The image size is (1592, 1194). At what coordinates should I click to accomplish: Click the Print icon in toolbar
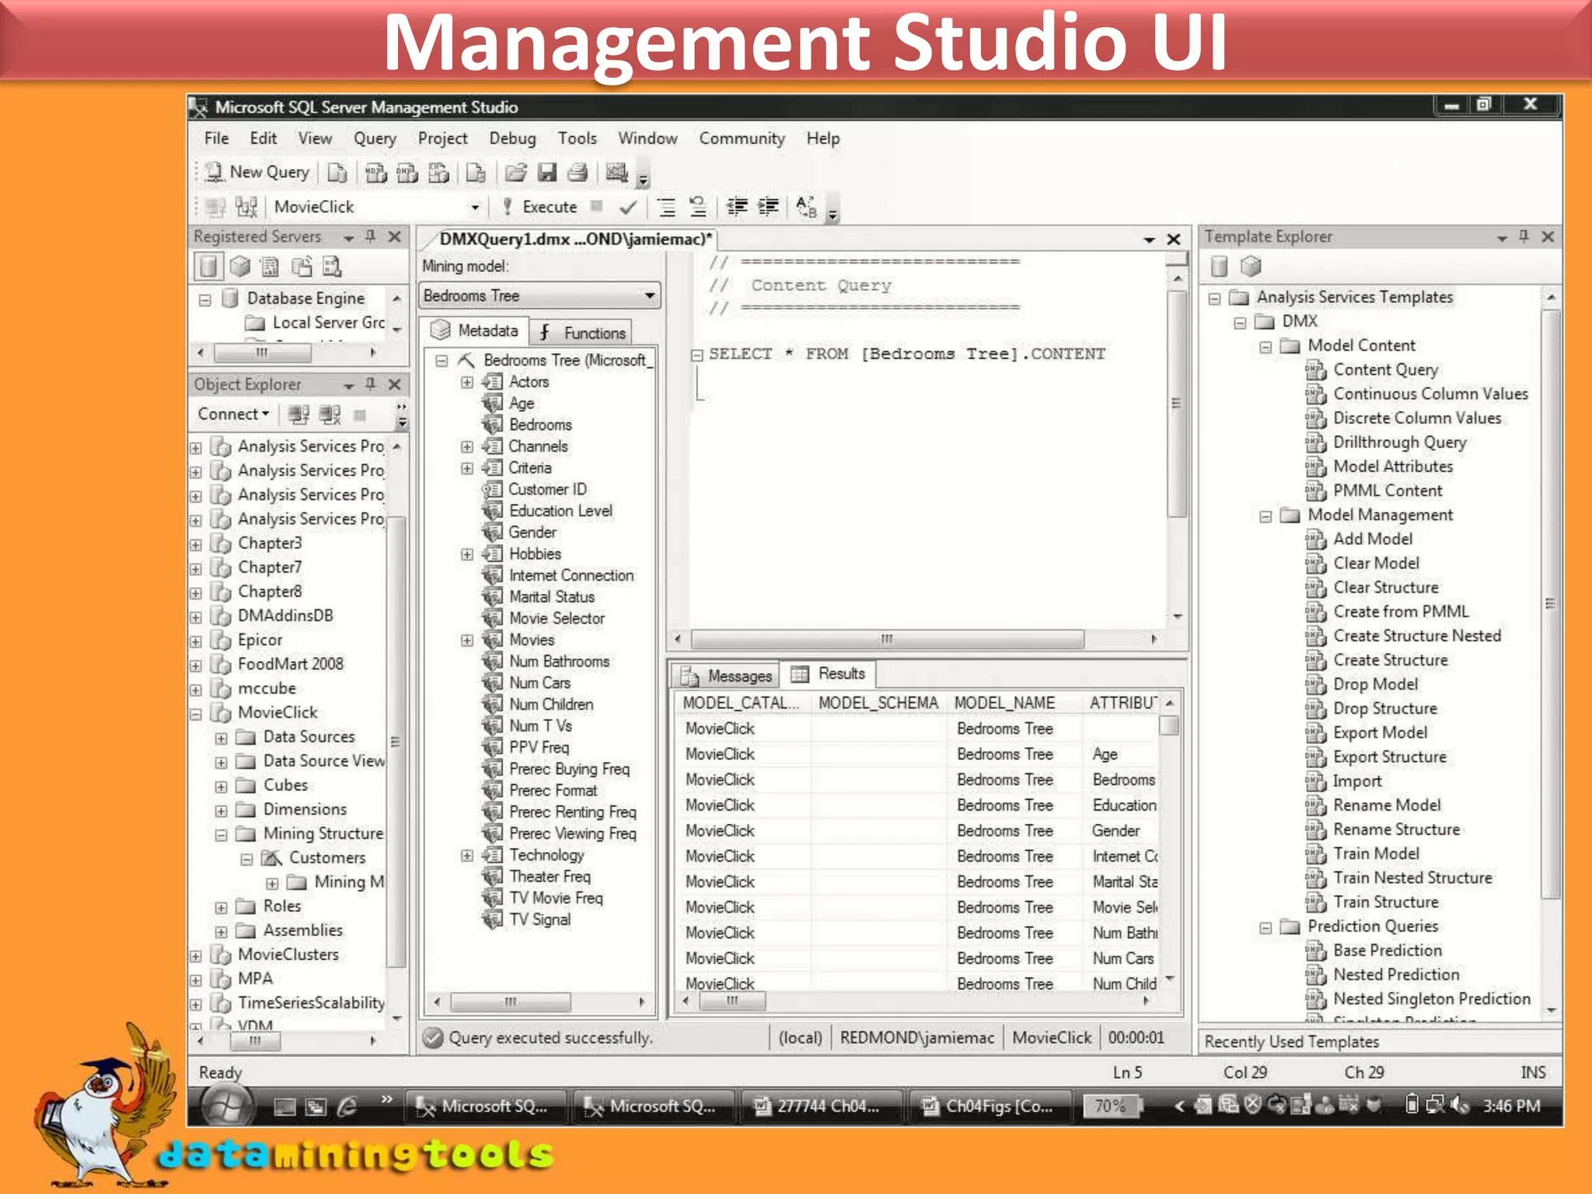(577, 172)
